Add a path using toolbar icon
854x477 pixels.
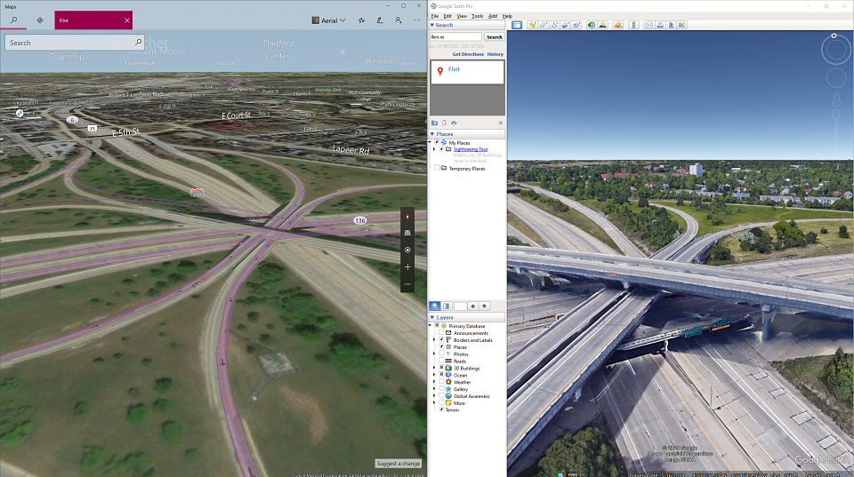[554, 25]
